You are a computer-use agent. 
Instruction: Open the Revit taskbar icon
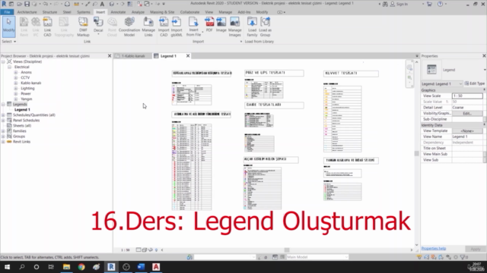tap(111, 266)
